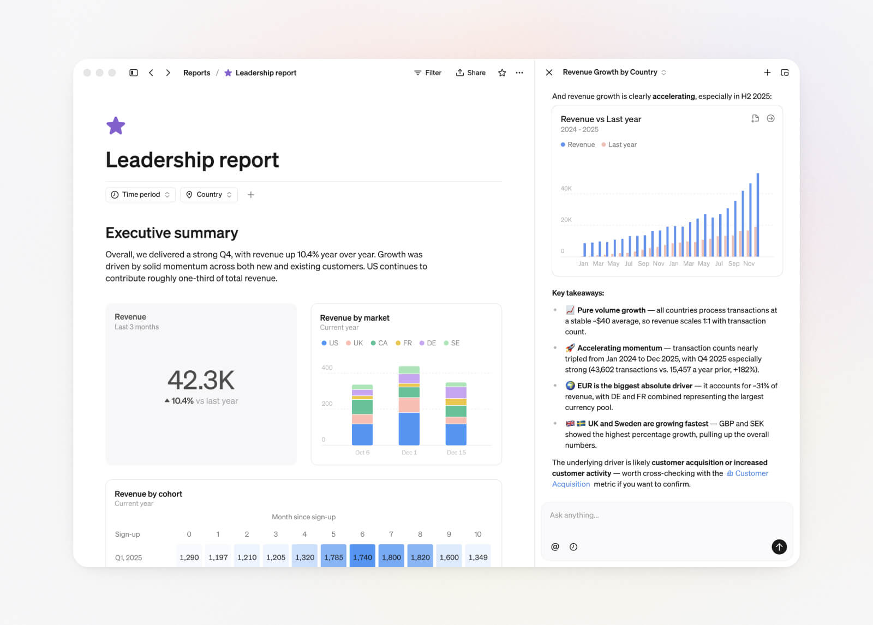Image resolution: width=873 pixels, height=625 pixels.
Task: Toggle the sidebar panel icon
Action: pos(133,73)
